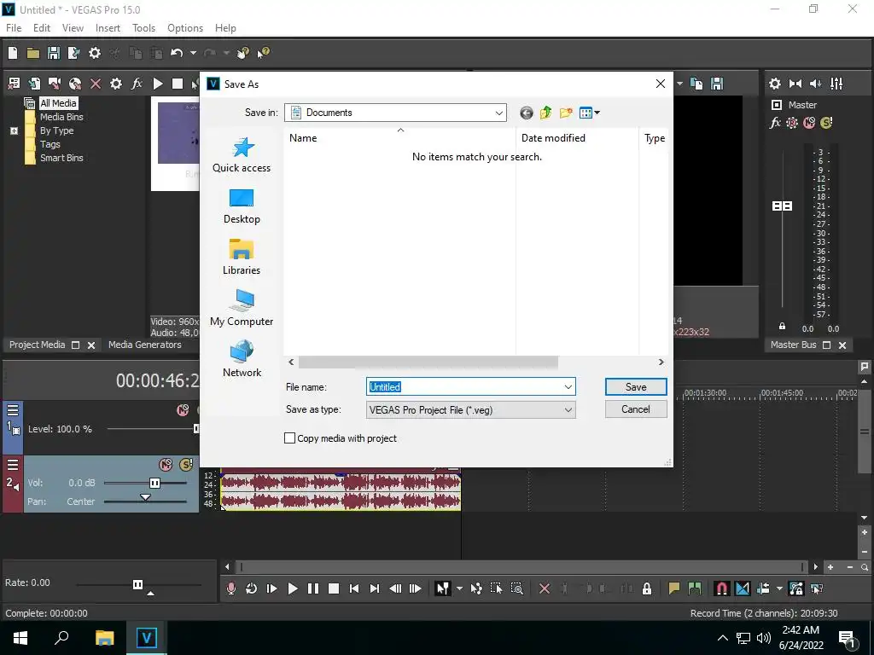Viewport: 874px width, 655px height.
Task: Click the Open folder icon in the main toolbar
Action: [x=33, y=53]
